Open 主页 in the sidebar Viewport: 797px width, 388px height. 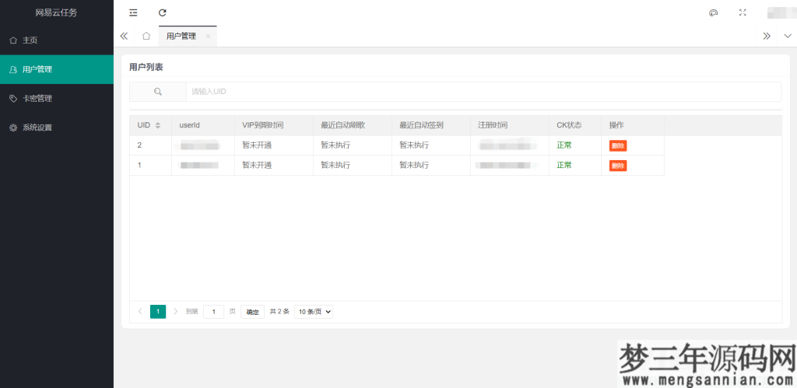[31, 40]
